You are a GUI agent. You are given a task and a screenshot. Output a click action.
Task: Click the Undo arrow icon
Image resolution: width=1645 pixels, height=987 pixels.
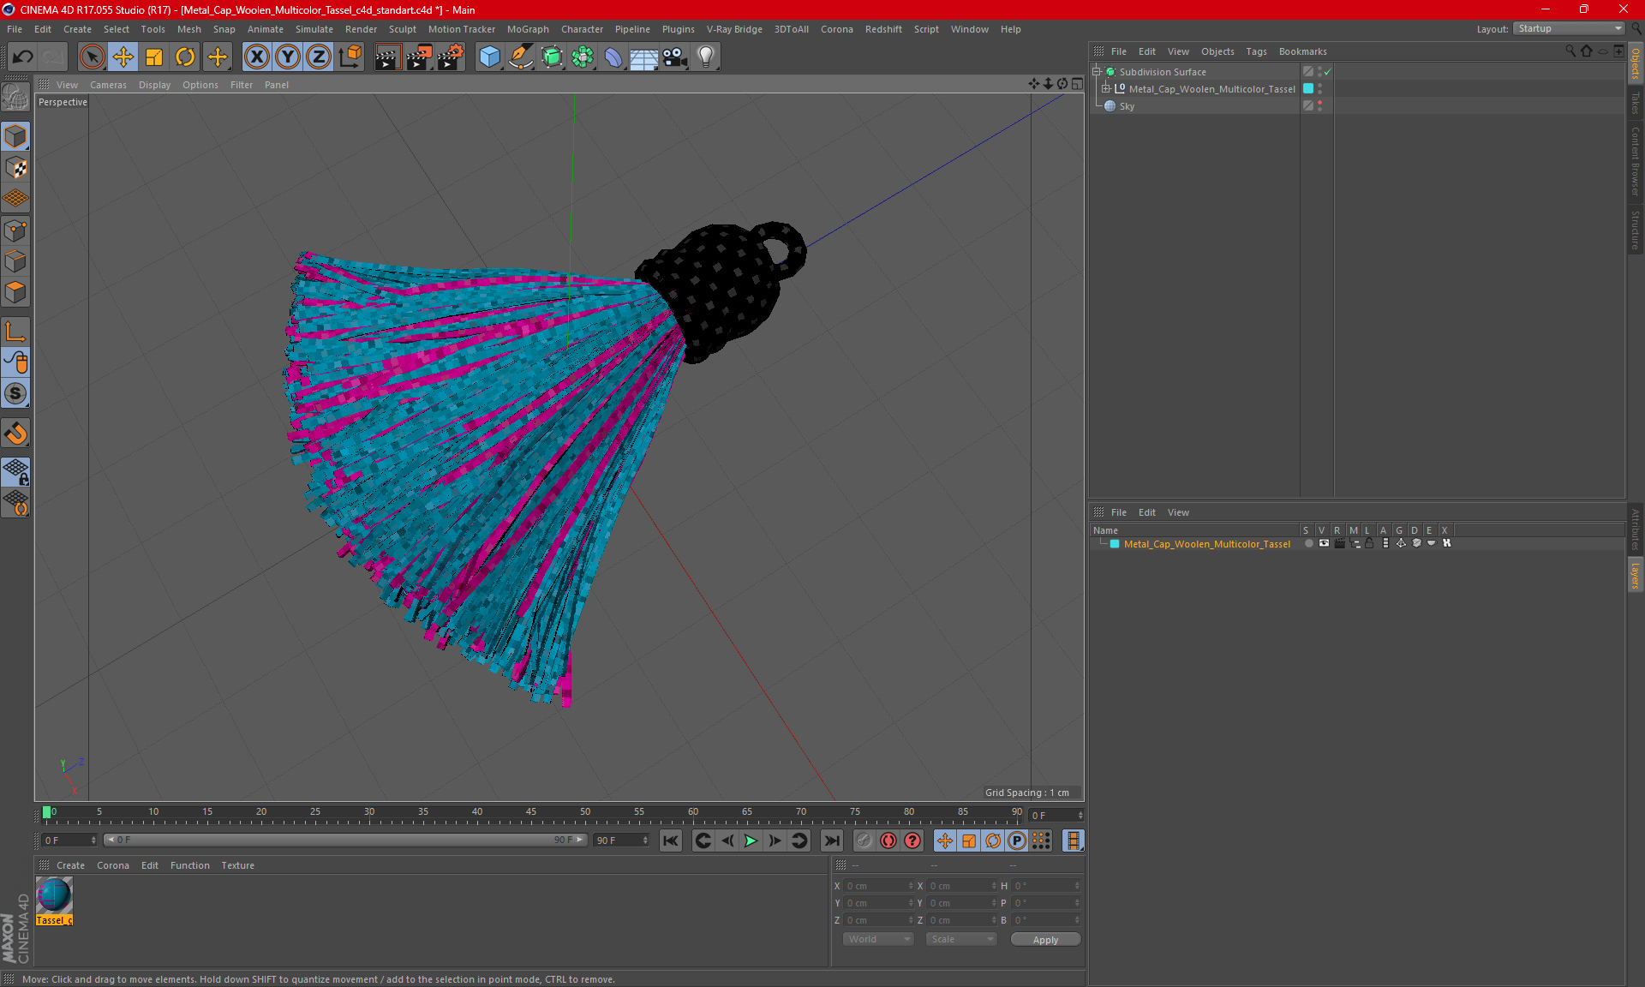pyautogui.click(x=23, y=57)
